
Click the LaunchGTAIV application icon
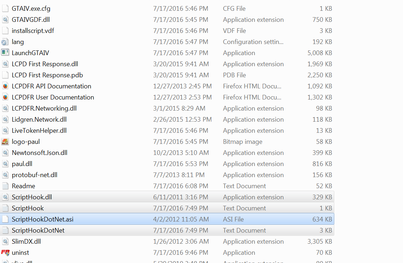click(5, 53)
